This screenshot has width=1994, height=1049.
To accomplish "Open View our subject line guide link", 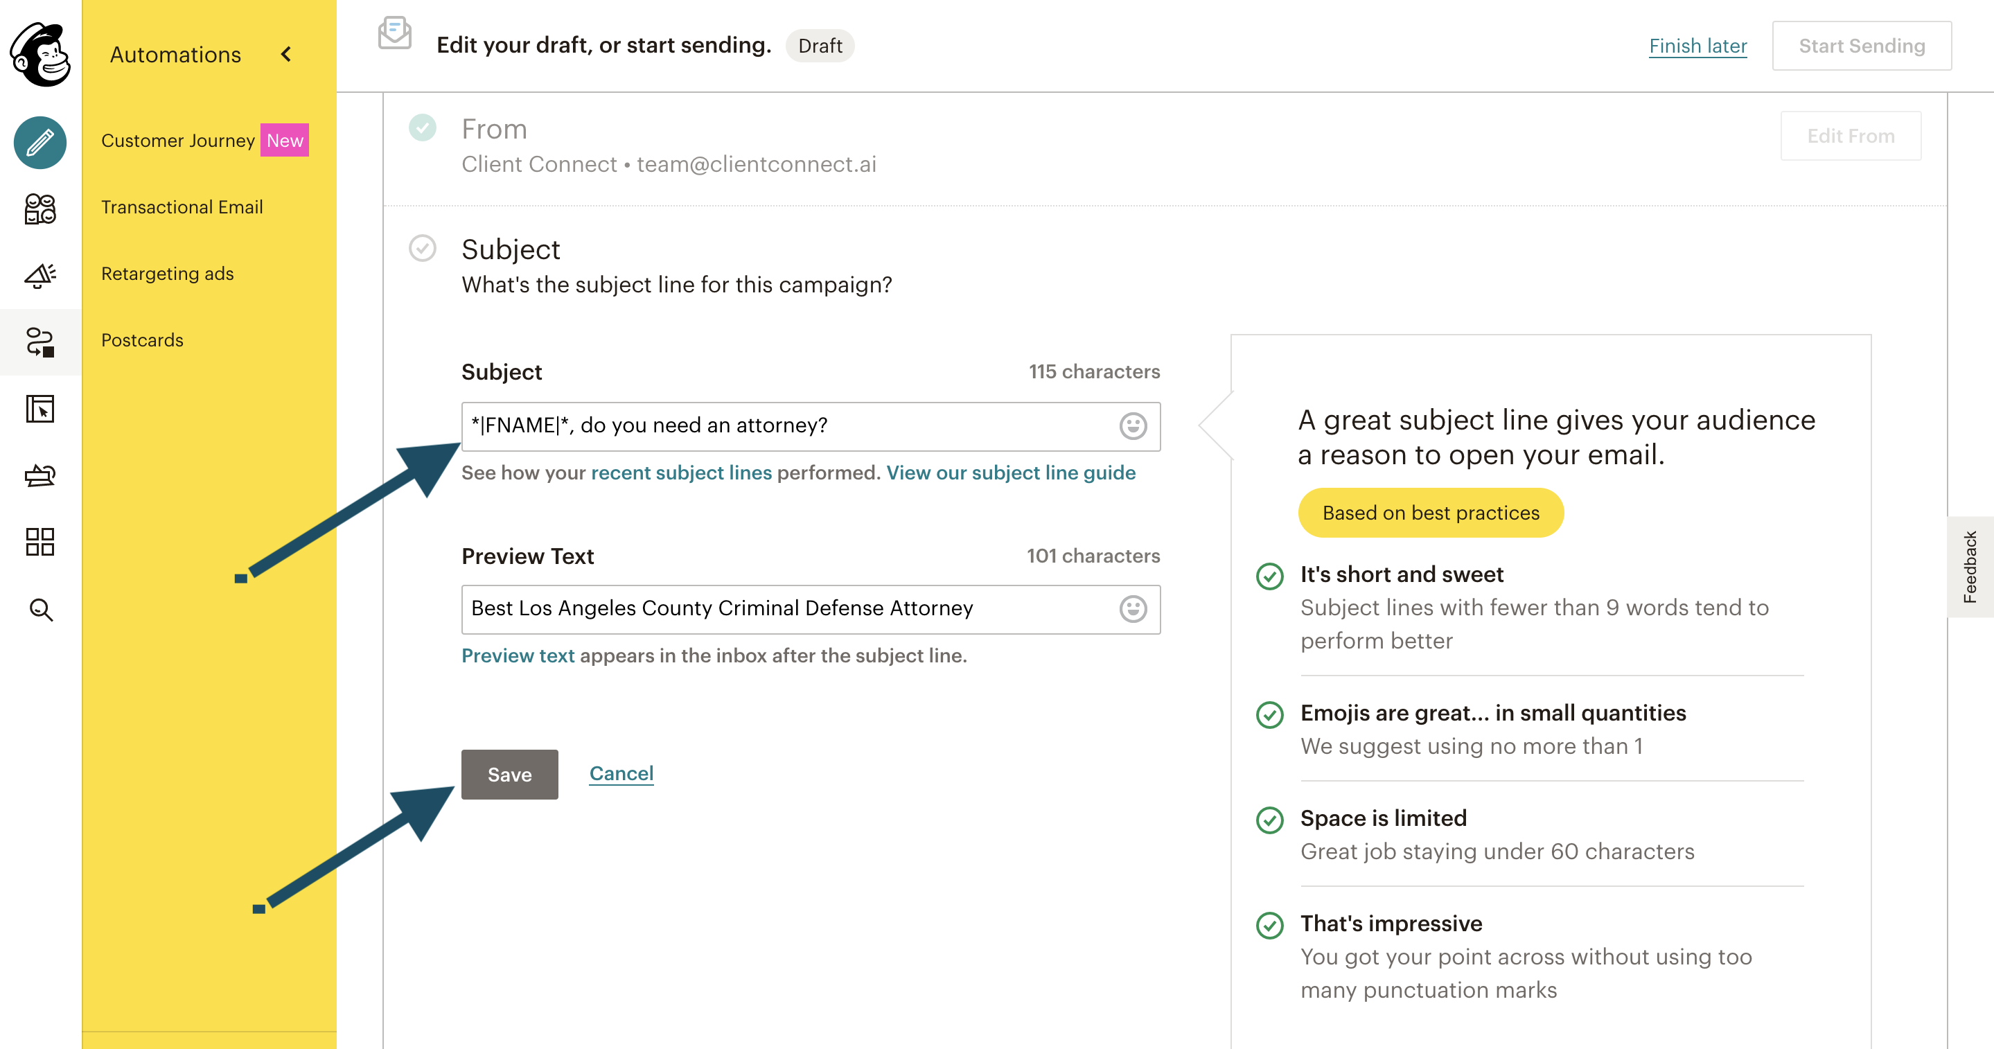I will (x=1011, y=473).
